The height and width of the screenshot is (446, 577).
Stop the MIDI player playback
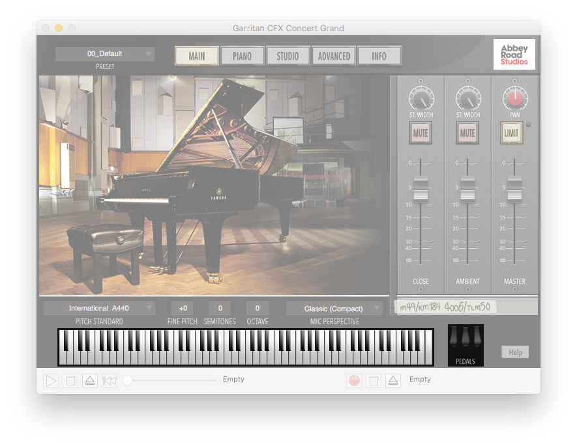coord(70,381)
